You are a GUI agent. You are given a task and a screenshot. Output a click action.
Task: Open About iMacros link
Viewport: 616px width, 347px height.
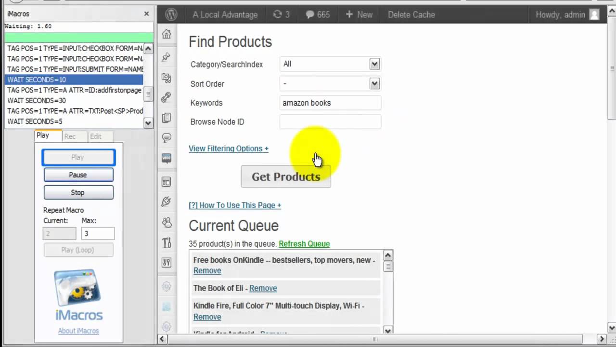point(78,331)
